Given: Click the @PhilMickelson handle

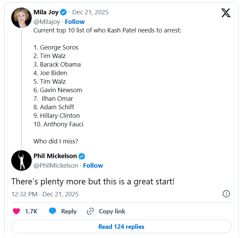Looking at the screenshot, I should click(x=56, y=165).
